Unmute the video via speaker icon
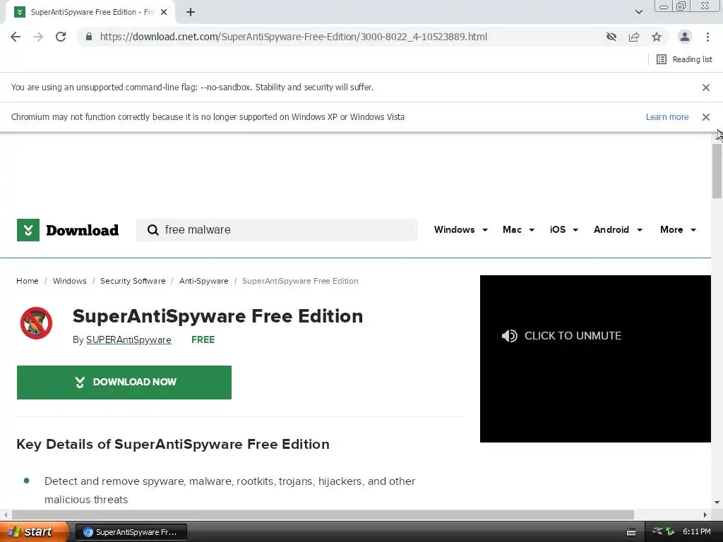 (510, 336)
